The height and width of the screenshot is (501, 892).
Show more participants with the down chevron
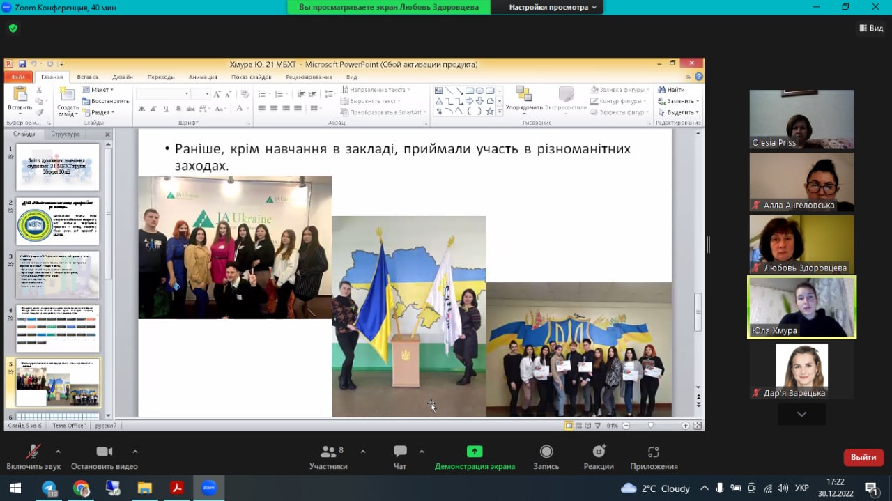[801, 415]
